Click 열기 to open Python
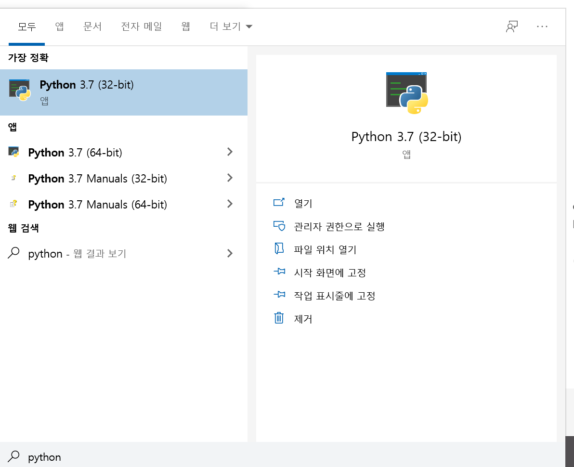 [303, 203]
